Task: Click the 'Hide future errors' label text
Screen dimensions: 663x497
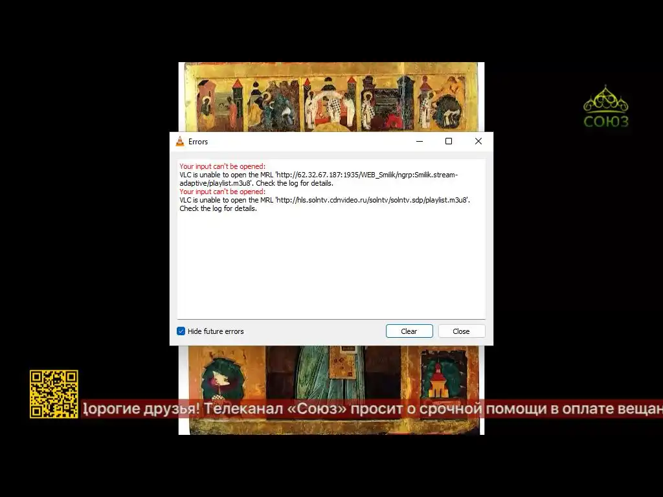Action: (216, 331)
